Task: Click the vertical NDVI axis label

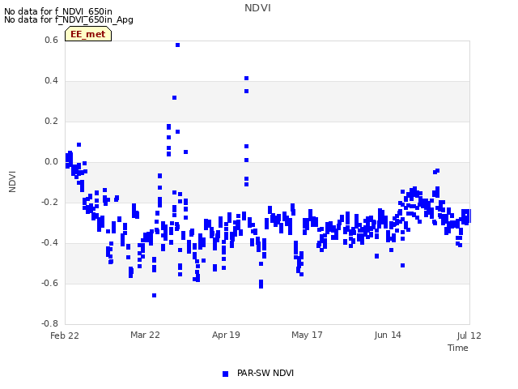Action: point(12,182)
